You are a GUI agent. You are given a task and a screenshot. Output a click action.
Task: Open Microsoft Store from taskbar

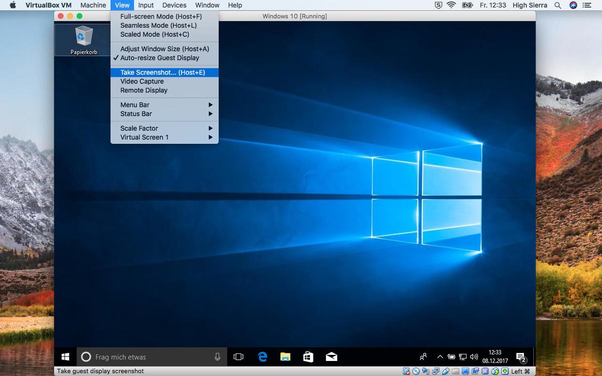[308, 357]
